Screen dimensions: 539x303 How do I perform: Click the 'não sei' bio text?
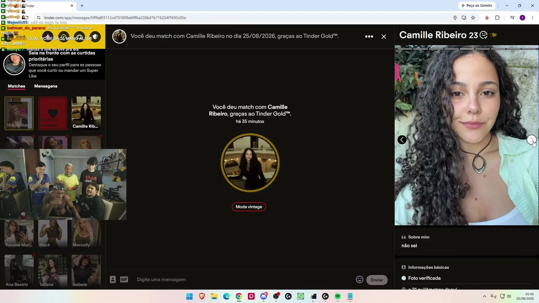(409, 246)
